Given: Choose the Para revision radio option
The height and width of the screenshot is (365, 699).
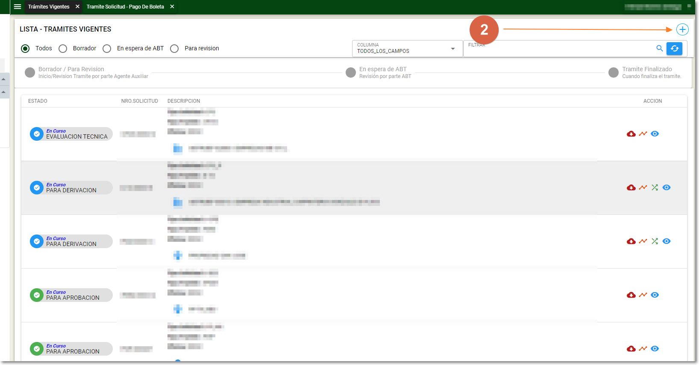Looking at the screenshot, I should (174, 49).
